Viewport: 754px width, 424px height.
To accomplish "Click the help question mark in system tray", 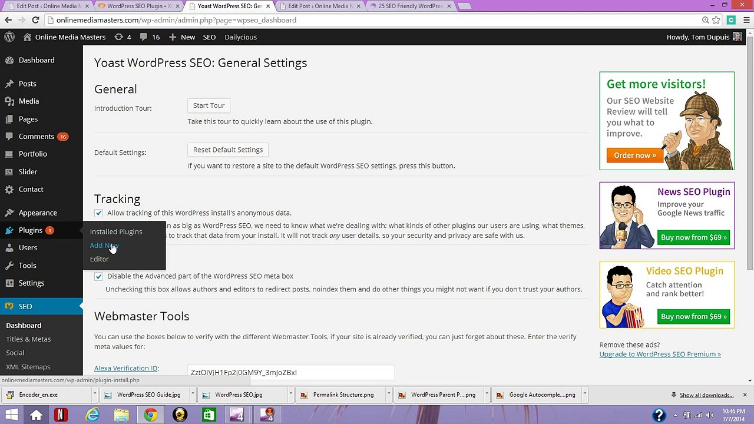I will click(x=659, y=415).
